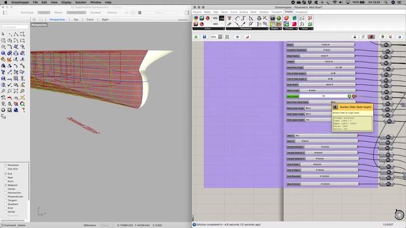Click the Rhino left sidebar toggle icon
Viewport: 406px width, 228px height.
[5, 13]
